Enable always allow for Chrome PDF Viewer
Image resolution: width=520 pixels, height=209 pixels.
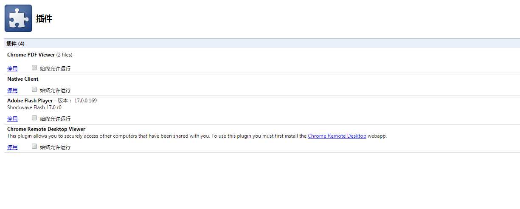tap(34, 68)
